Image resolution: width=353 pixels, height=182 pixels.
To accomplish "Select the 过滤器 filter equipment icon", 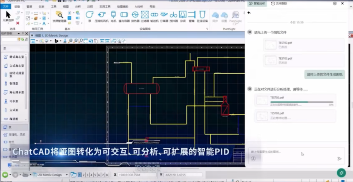I will [x=145, y=16].
